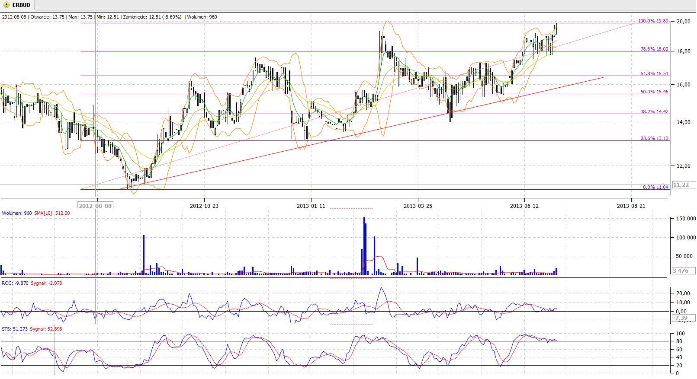Click the highlighted 2012-08-08 date marker
This screenshot has height=379, width=697.
(x=95, y=206)
